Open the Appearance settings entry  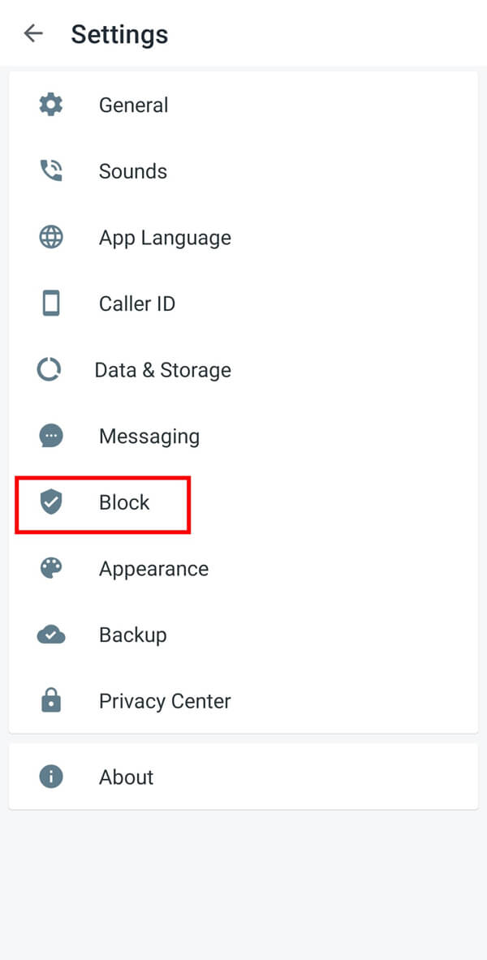tap(153, 568)
